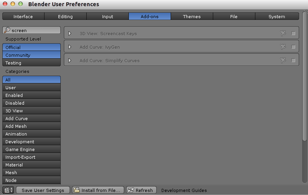Select the Development category
Screen dimensions: 308x195
pyautogui.click(x=31, y=141)
